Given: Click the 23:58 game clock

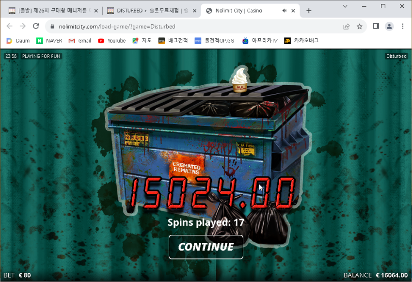Looking at the screenshot, I should [x=11, y=56].
